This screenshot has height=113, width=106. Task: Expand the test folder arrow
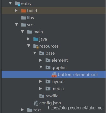(22, 110)
